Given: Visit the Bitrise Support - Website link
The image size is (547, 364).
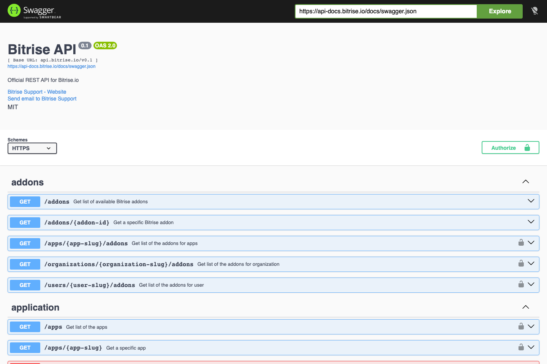Looking at the screenshot, I should (x=36, y=91).
